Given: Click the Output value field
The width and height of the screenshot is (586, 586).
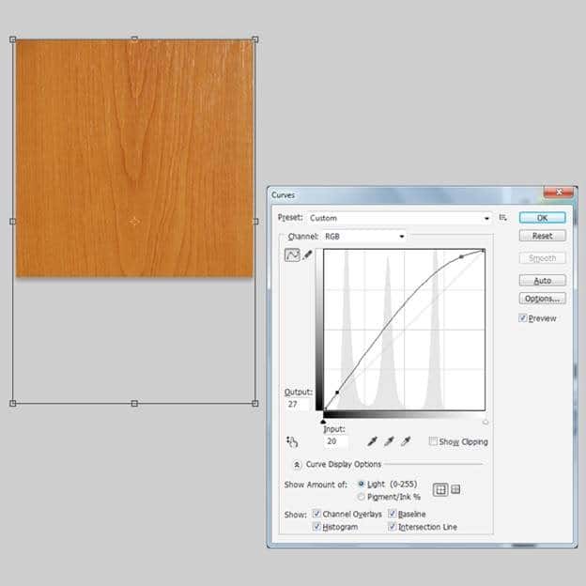Looking at the screenshot, I should [x=298, y=404].
